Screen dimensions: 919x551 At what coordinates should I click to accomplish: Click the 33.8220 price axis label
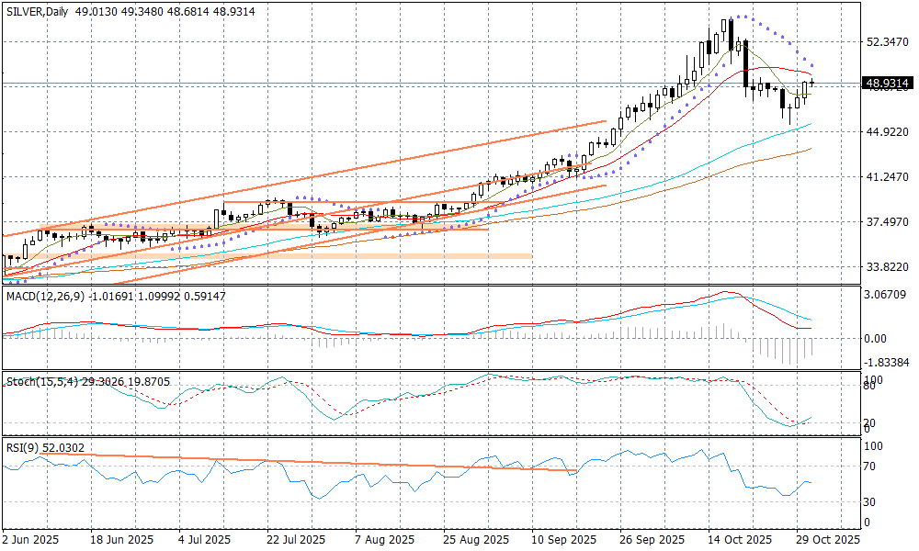click(887, 267)
